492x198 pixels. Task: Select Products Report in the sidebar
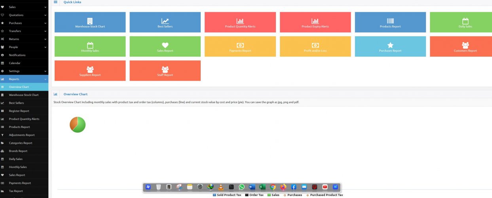(24, 127)
